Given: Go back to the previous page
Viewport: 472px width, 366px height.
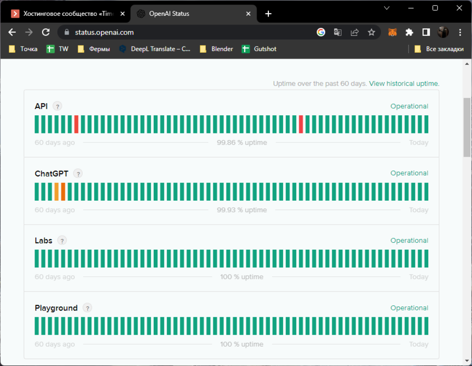Looking at the screenshot, I should pyautogui.click(x=12, y=32).
